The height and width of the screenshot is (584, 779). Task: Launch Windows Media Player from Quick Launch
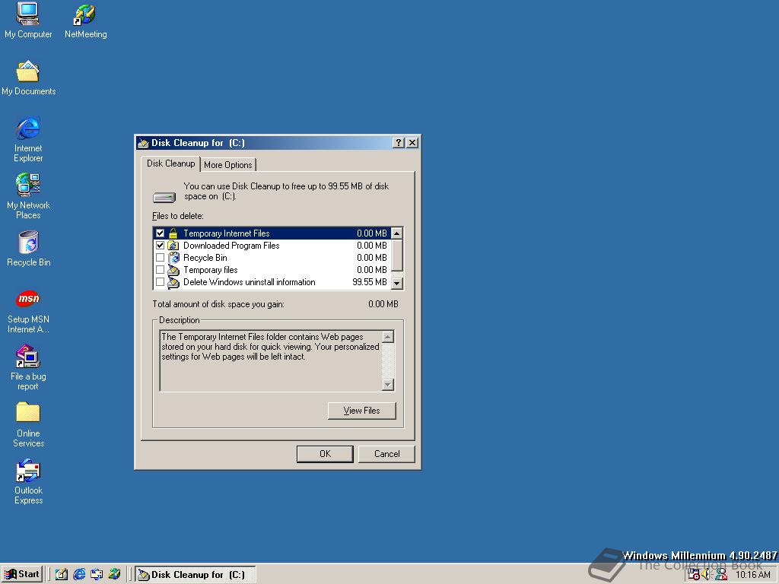tap(114, 574)
